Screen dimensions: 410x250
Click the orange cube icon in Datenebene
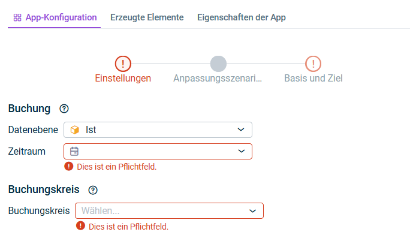(75, 129)
